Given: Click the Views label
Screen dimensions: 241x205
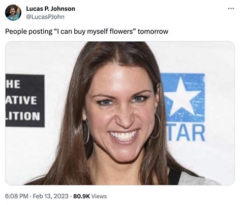Looking at the screenshot, I should tap(99, 196).
